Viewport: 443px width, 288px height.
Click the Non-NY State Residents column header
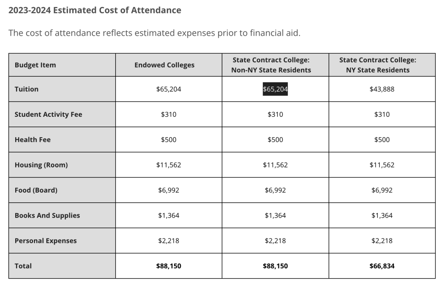coord(271,65)
